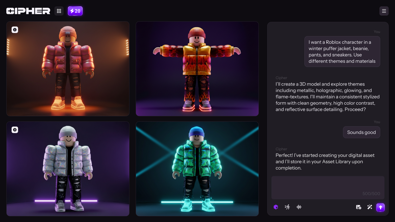Image resolution: width=395 pixels, height=222 pixels.
Task: Click the Cipher logo
Action: (x=28, y=11)
